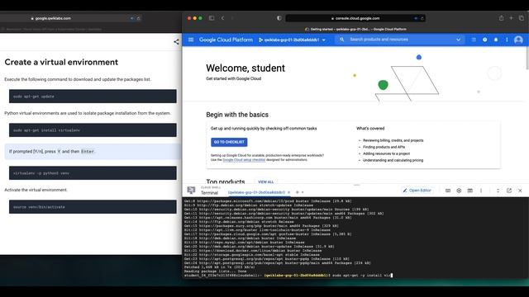The image size is (529, 297).
Task: Click the GO TO CHECKLIST button
Action: (229, 142)
